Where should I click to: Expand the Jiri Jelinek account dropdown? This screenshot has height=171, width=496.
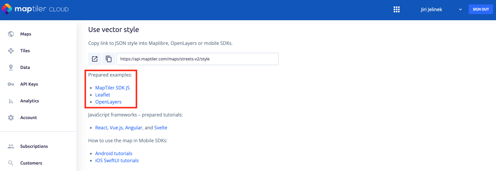click(x=460, y=9)
